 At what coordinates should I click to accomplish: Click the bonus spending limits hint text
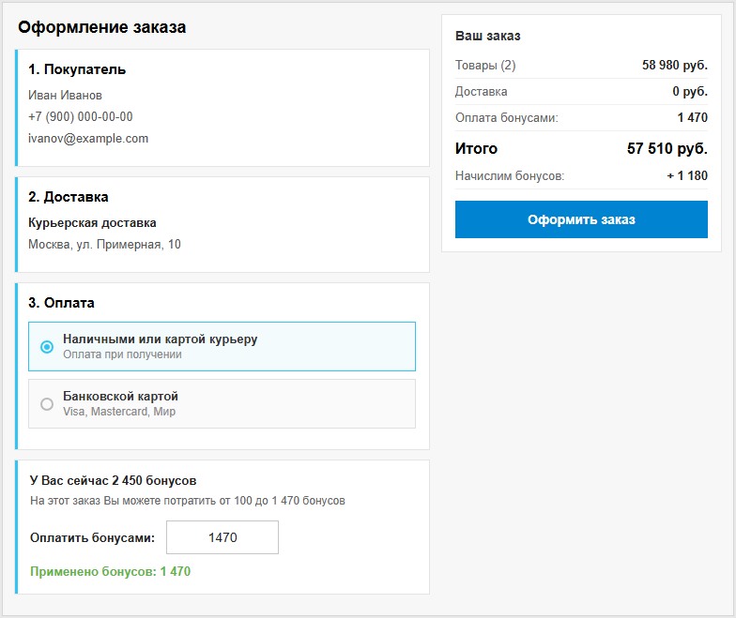click(188, 501)
